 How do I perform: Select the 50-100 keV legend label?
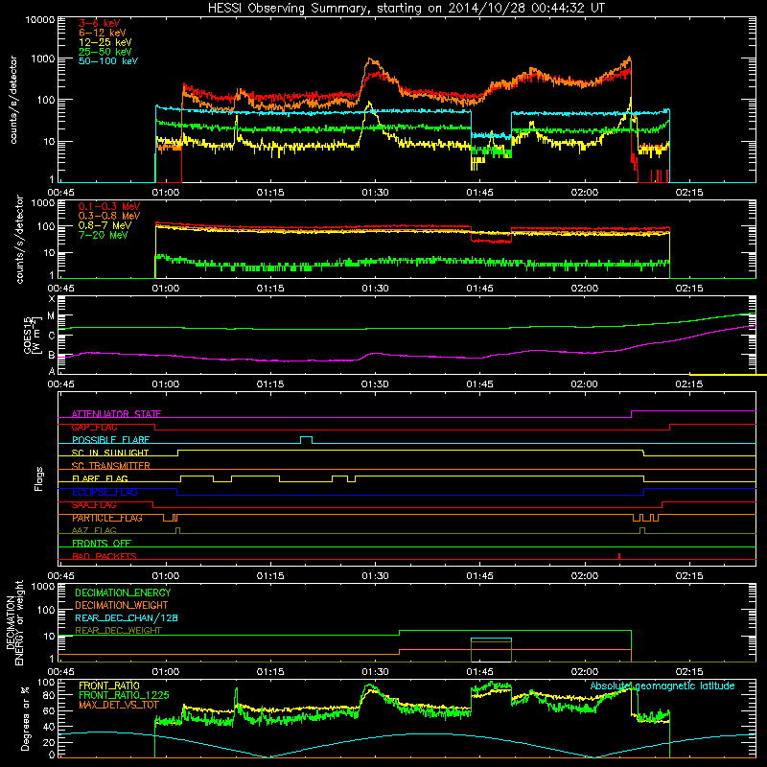click(108, 61)
